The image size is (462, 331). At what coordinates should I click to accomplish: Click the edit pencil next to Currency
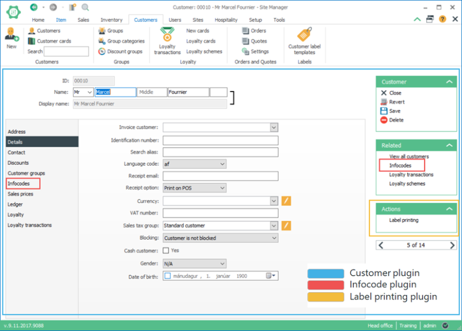[286, 201]
